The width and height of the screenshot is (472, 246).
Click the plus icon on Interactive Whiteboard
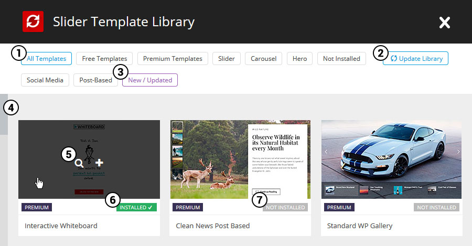coord(99,163)
